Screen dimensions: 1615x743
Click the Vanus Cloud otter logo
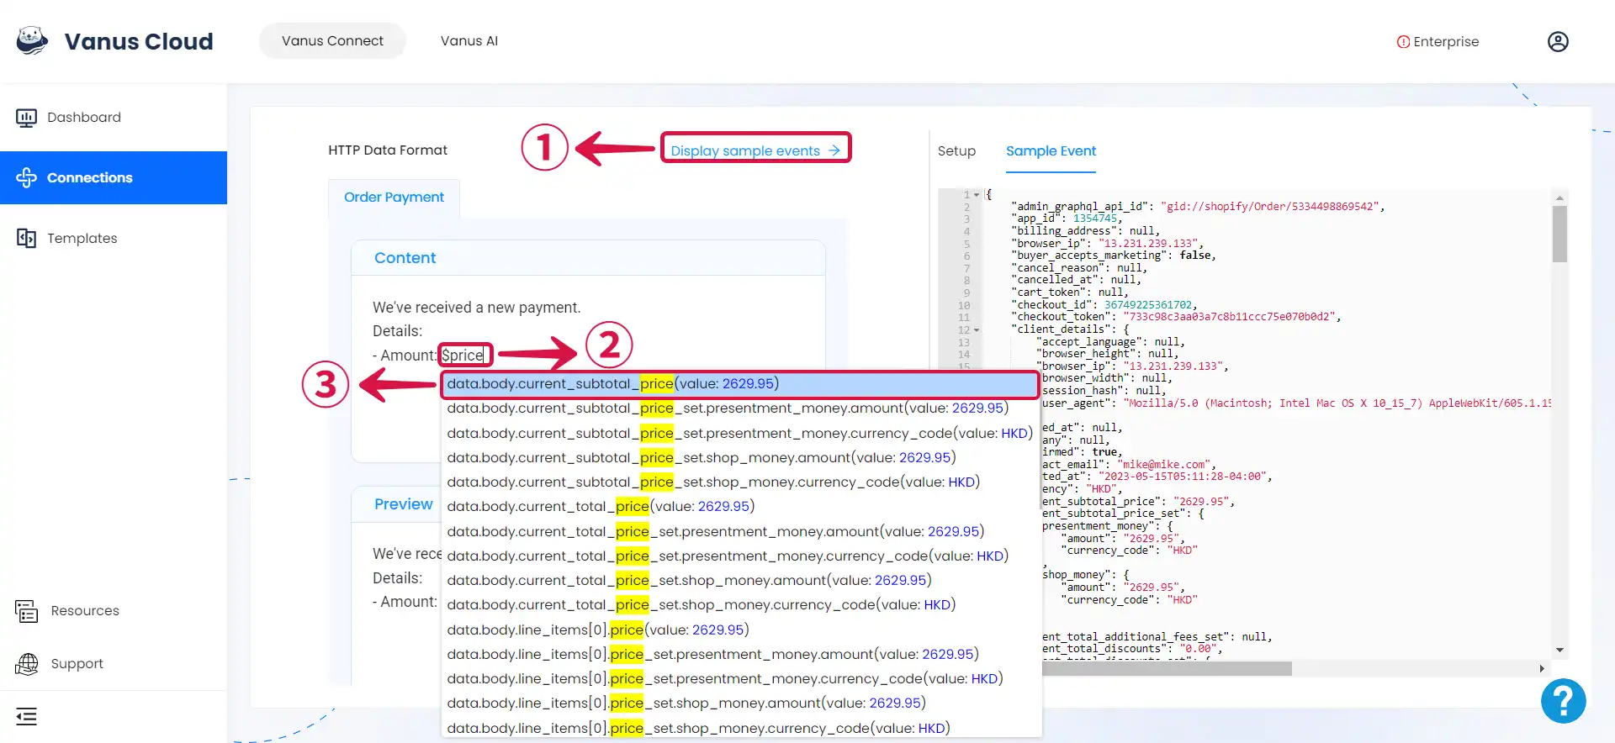[32, 40]
